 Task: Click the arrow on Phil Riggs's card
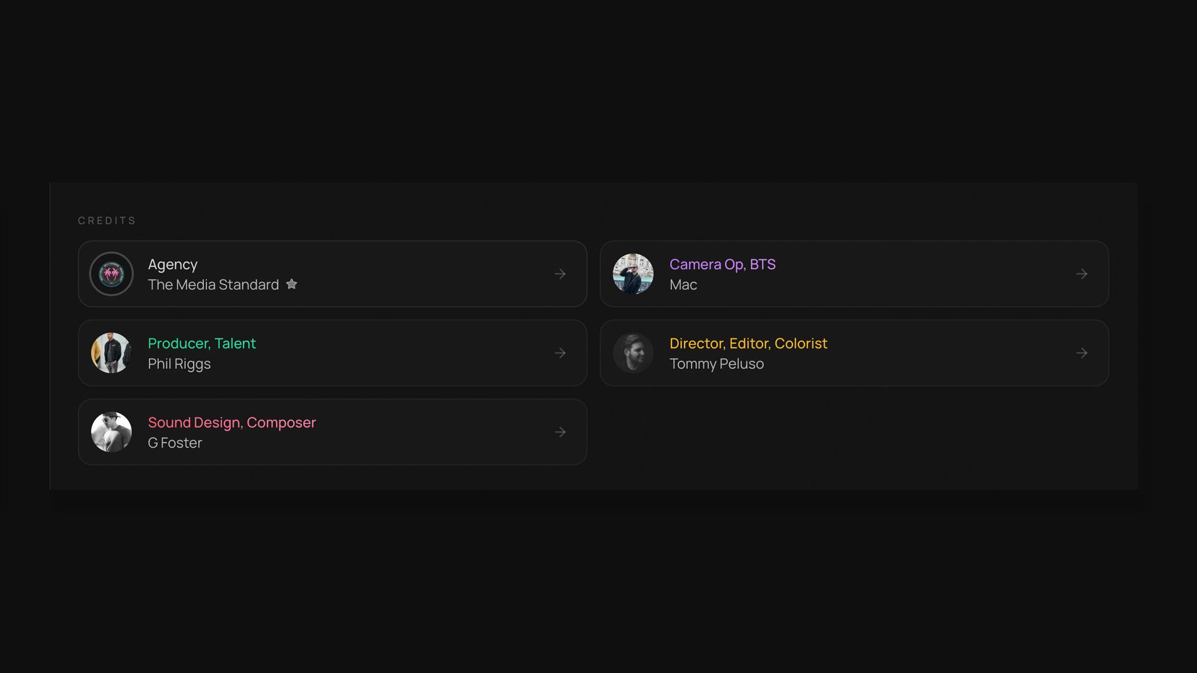tap(560, 353)
